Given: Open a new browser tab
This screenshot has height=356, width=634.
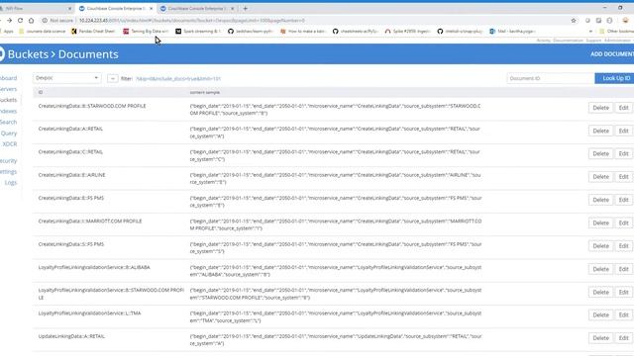Looking at the screenshot, I should [x=245, y=8].
